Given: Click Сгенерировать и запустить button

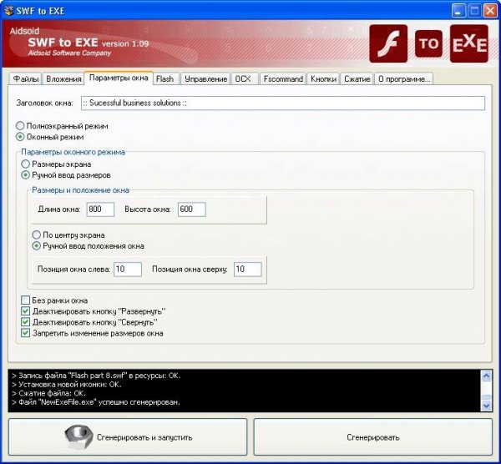Looking at the screenshot, I should [128, 437].
